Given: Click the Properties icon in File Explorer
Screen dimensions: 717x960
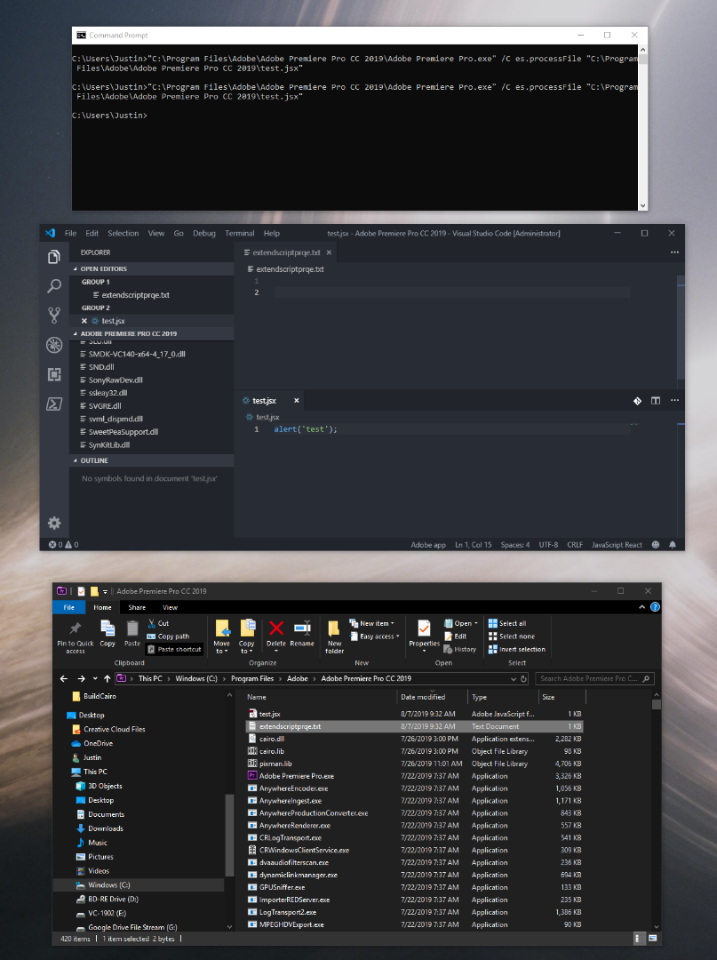Looking at the screenshot, I should 424,628.
